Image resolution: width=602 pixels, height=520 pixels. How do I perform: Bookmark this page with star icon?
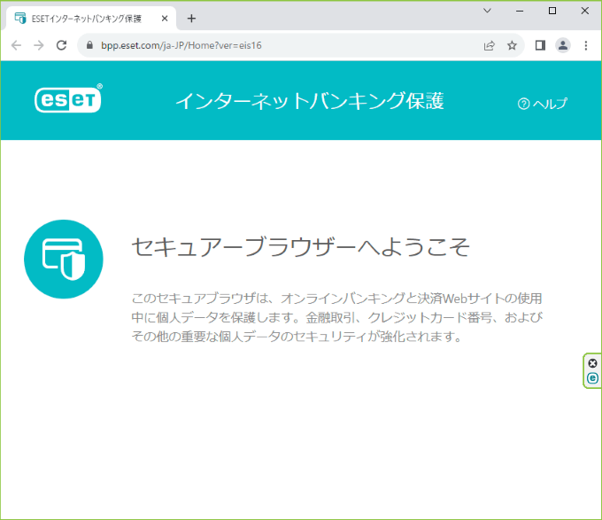(x=512, y=46)
